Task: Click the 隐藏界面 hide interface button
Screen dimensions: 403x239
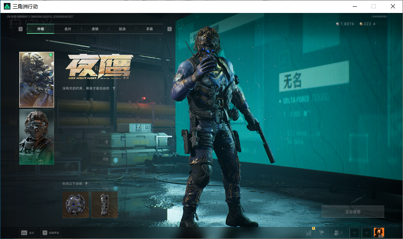Action: pyautogui.click(x=51, y=233)
